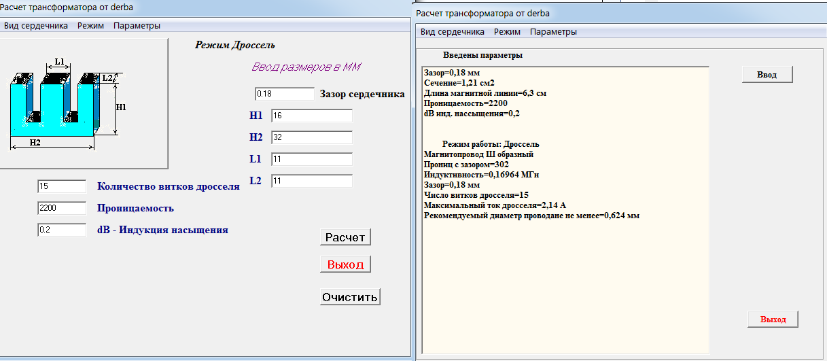Focus the 'Количество витков дросселя' input field
Viewport: 827px width, 361px height.
click(62, 186)
